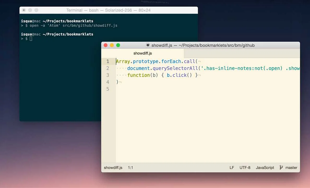Zoom the Terminal window using its third button
The image size is (310, 188).
(x=36, y=10)
